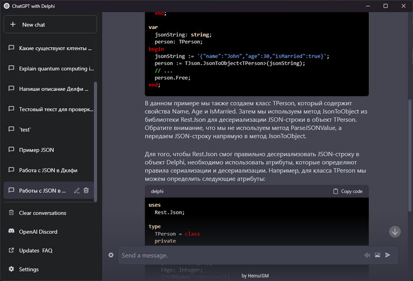
Task: Click Copy code on the delphi block
Action: [x=348, y=191]
